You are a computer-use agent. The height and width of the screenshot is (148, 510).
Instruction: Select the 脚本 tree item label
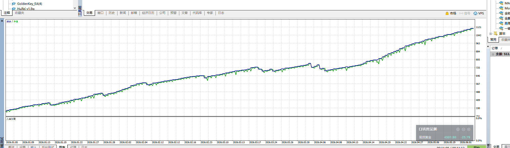[502, 34]
